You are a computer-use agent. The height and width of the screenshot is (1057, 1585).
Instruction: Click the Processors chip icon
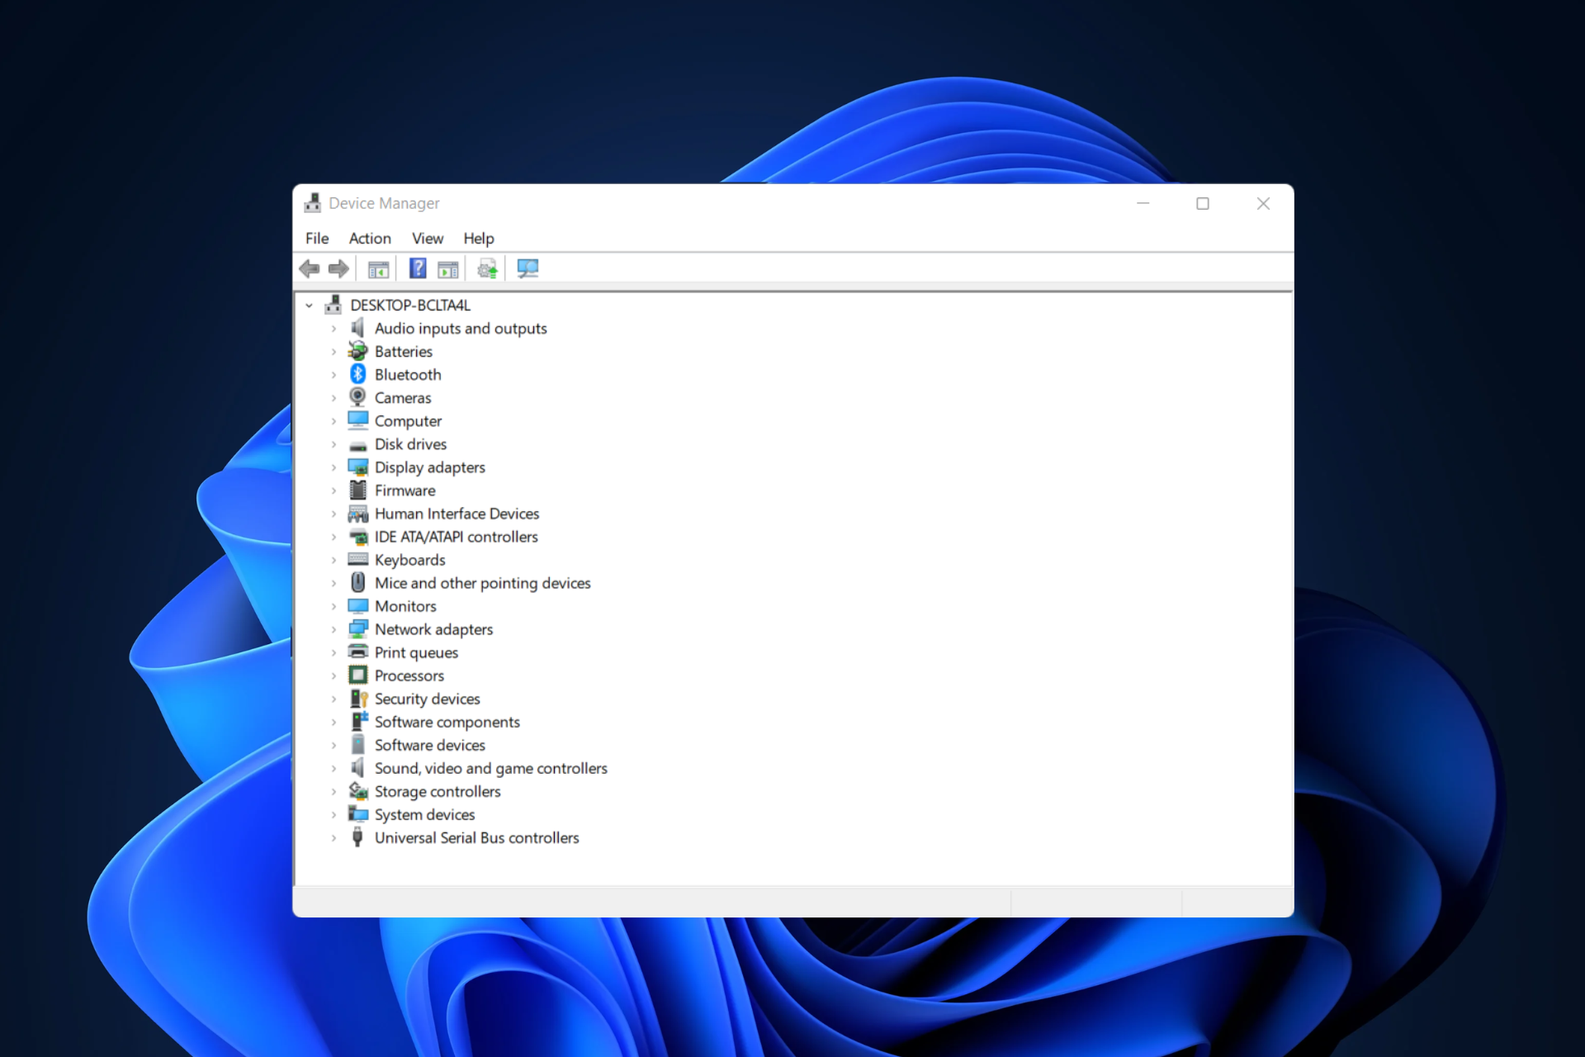click(357, 675)
